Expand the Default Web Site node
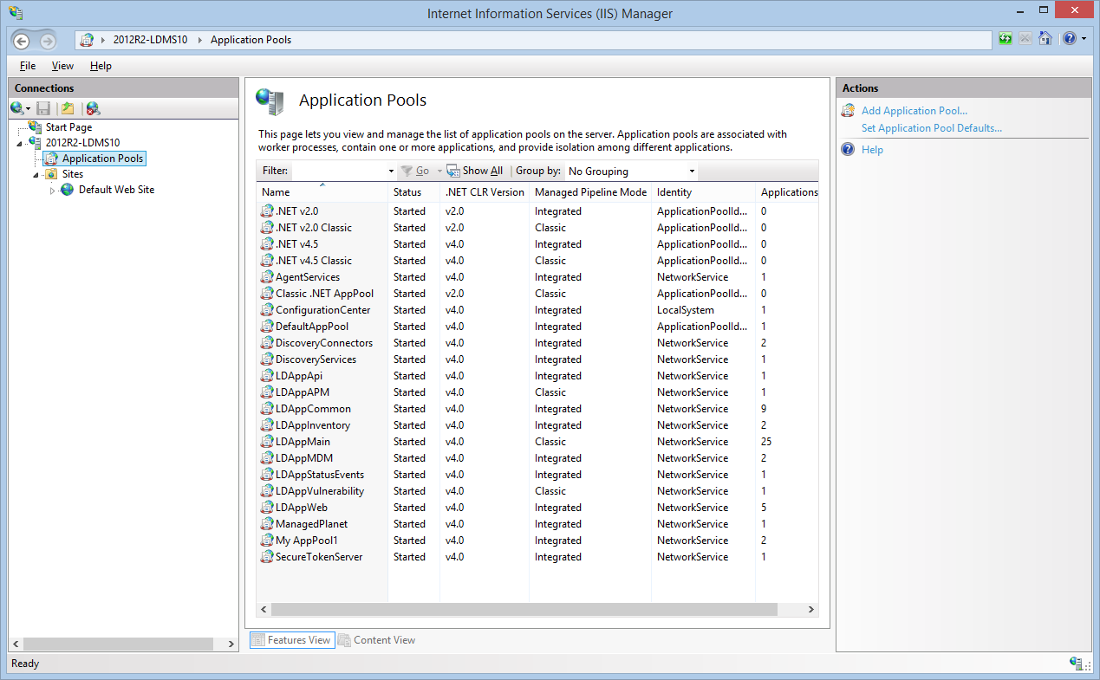The image size is (1100, 680). pos(52,189)
